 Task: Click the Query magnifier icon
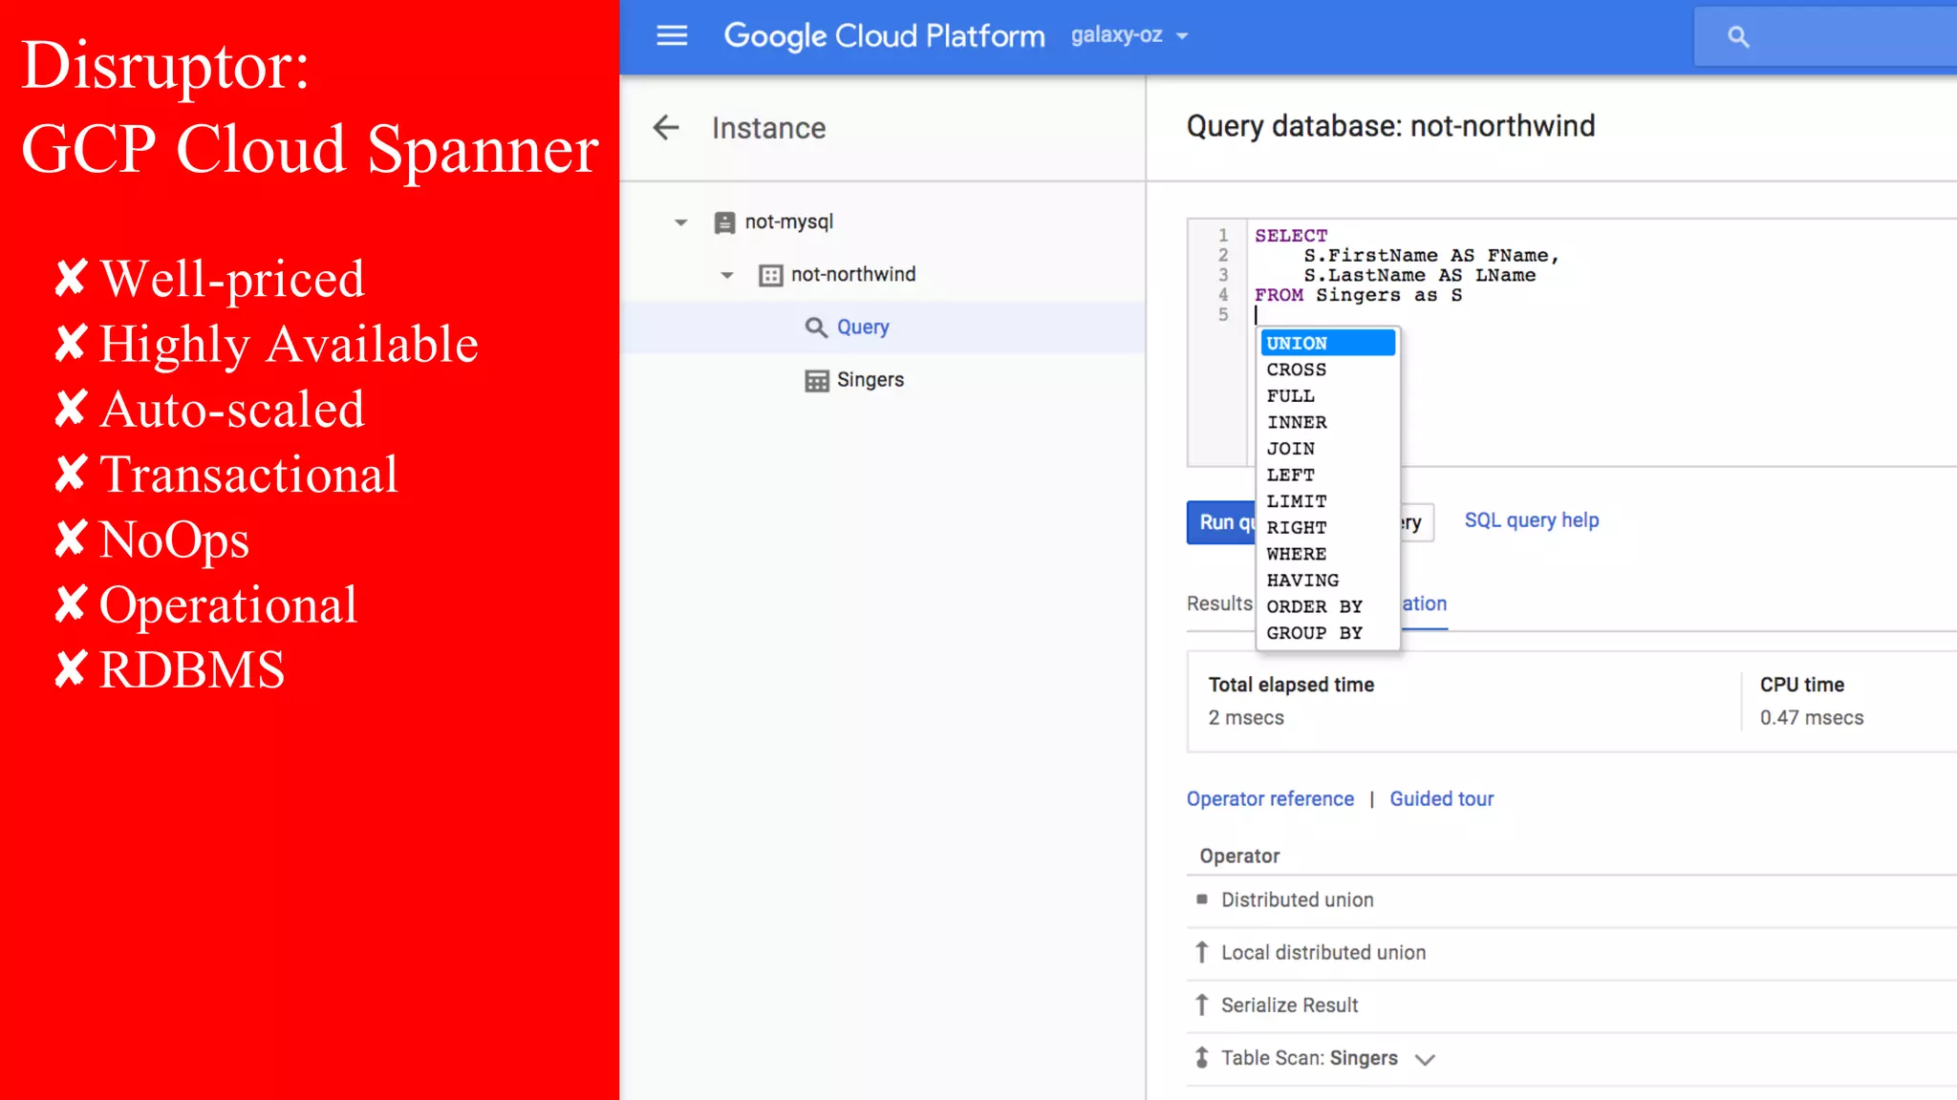[815, 328]
